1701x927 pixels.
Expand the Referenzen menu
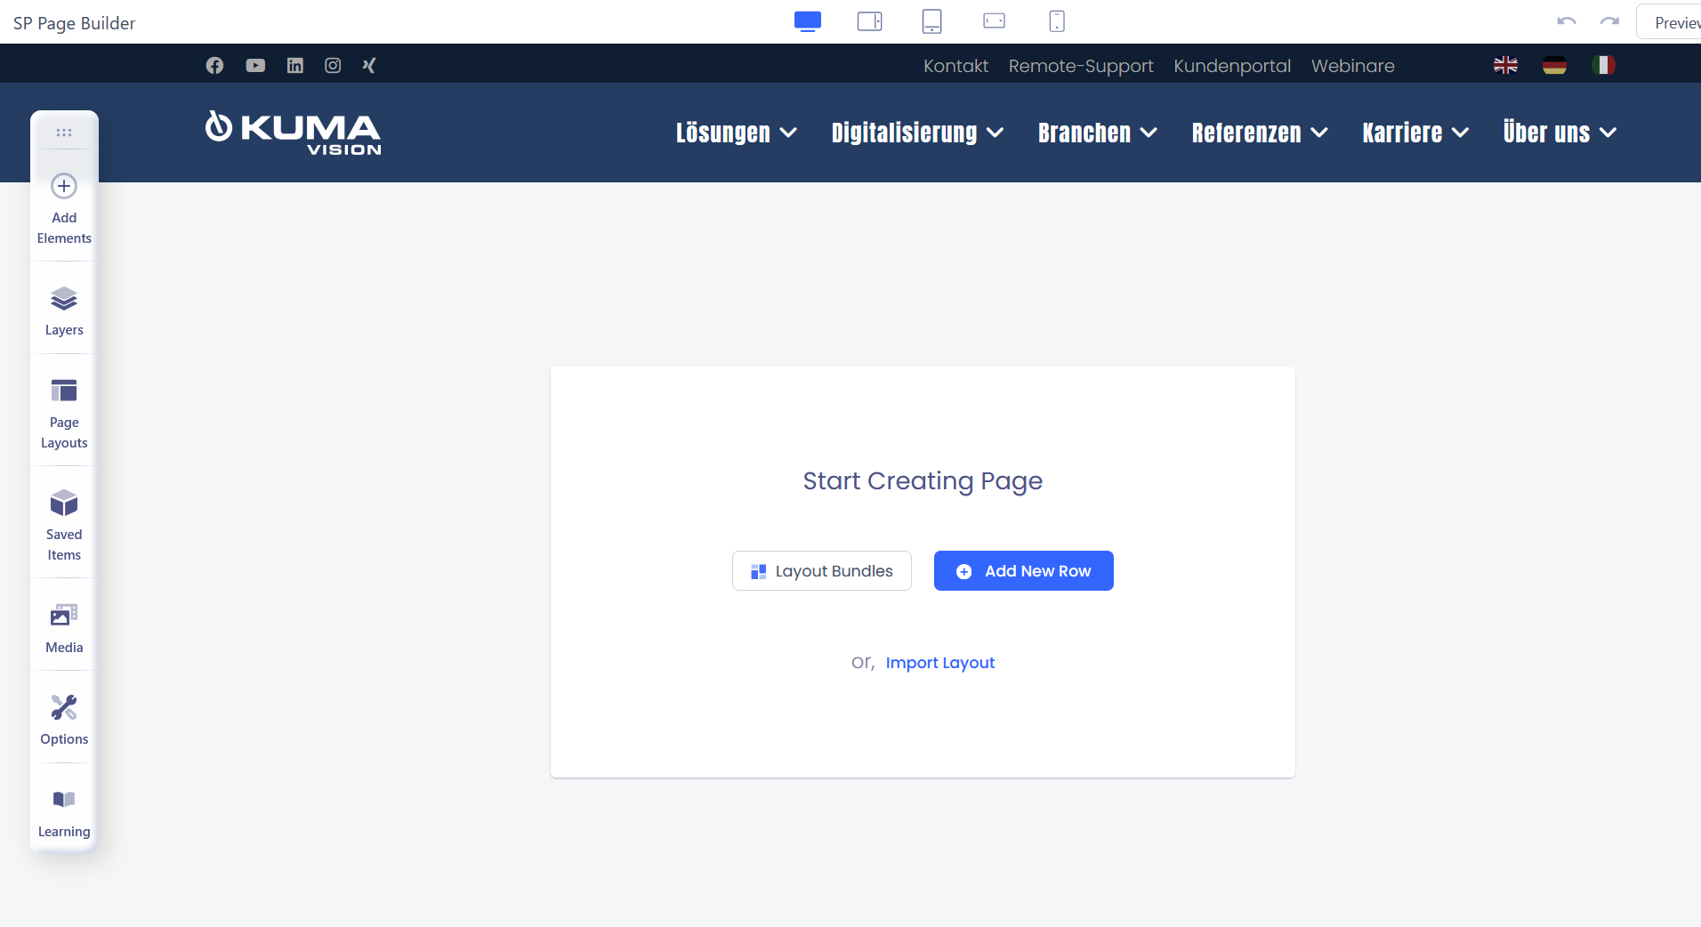tap(1260, 133)
